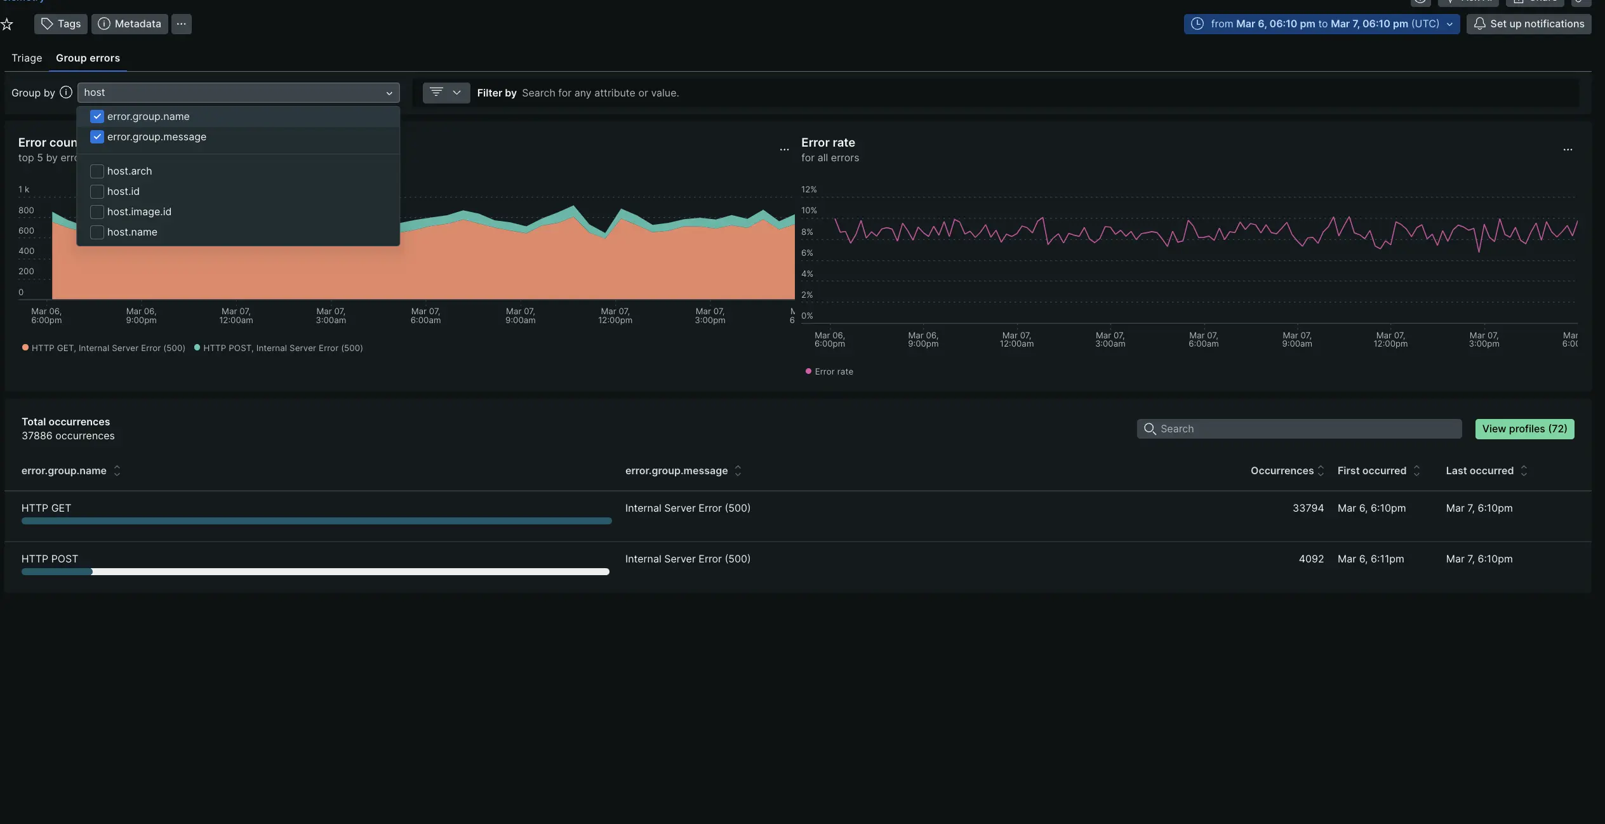1605x824 pixels.
Task: Open the time range picker dropdown
Action: click(x=1321, y=24)
